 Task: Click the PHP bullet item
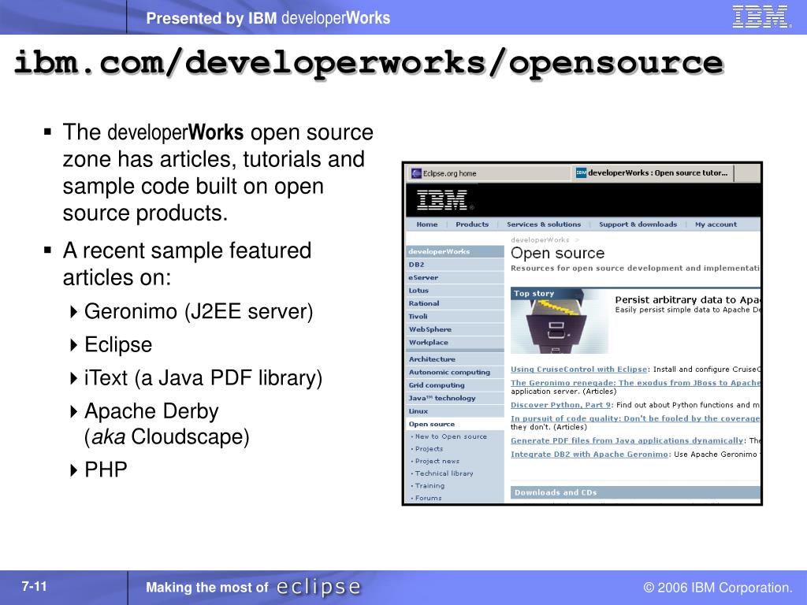pyautogui.click(x=106, y=470)
